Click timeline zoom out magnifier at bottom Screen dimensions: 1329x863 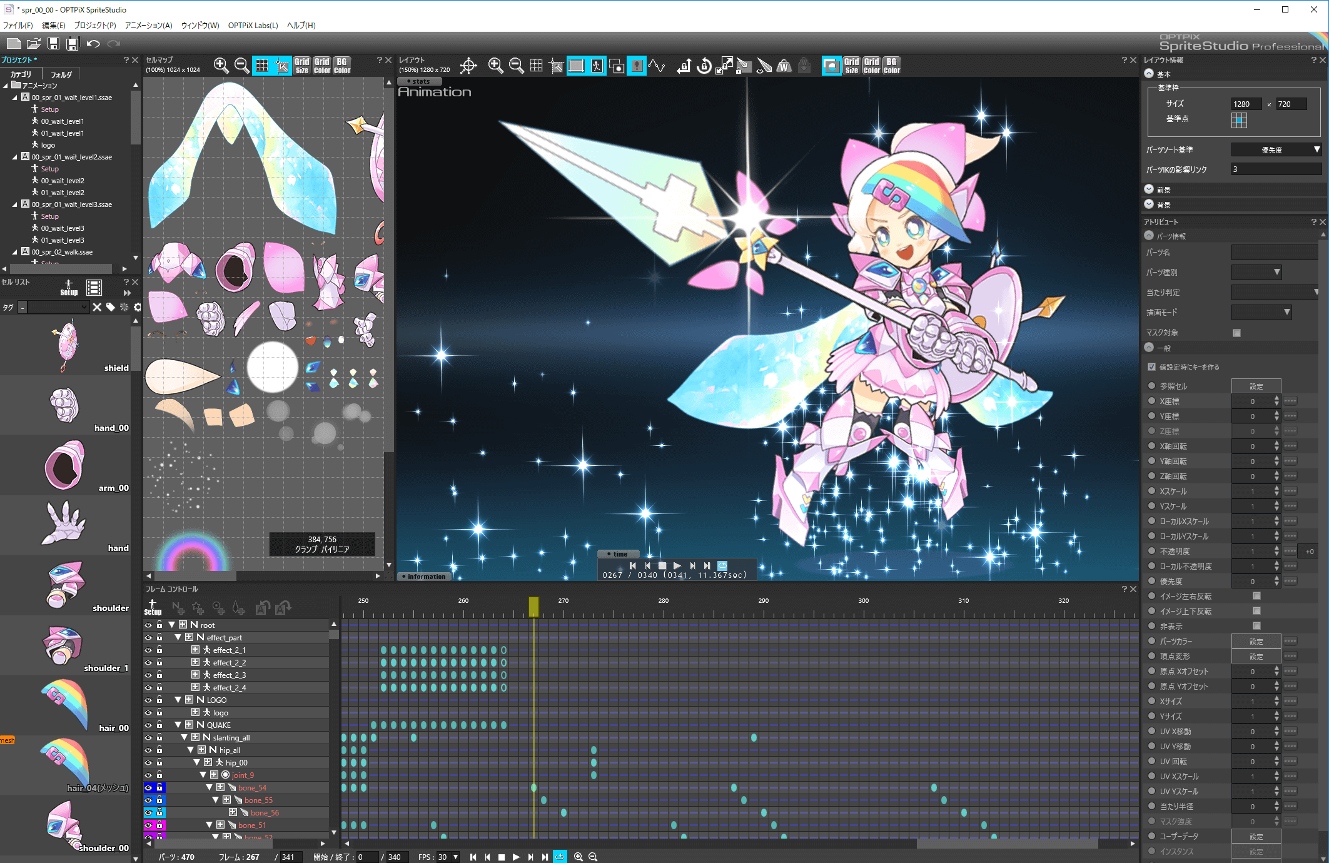click(x=593, y=857)
